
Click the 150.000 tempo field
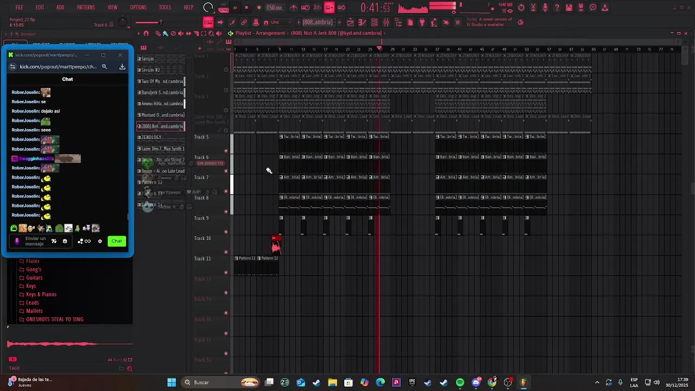[274, 8]
